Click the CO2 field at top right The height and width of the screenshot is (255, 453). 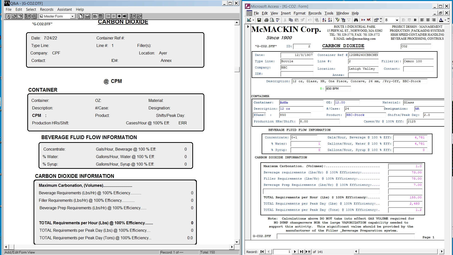(416, 46)
